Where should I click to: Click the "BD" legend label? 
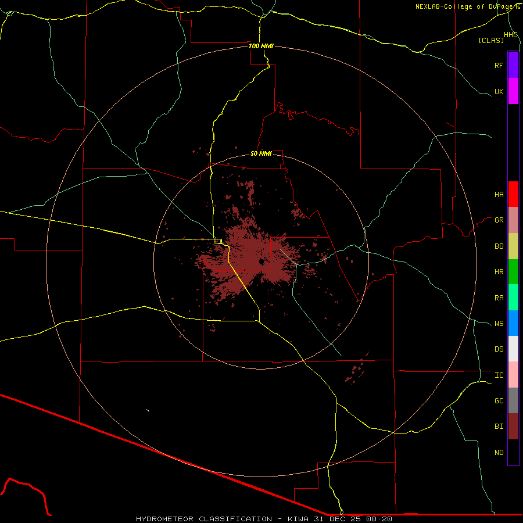pyautogui.click(x=499, y=246)
